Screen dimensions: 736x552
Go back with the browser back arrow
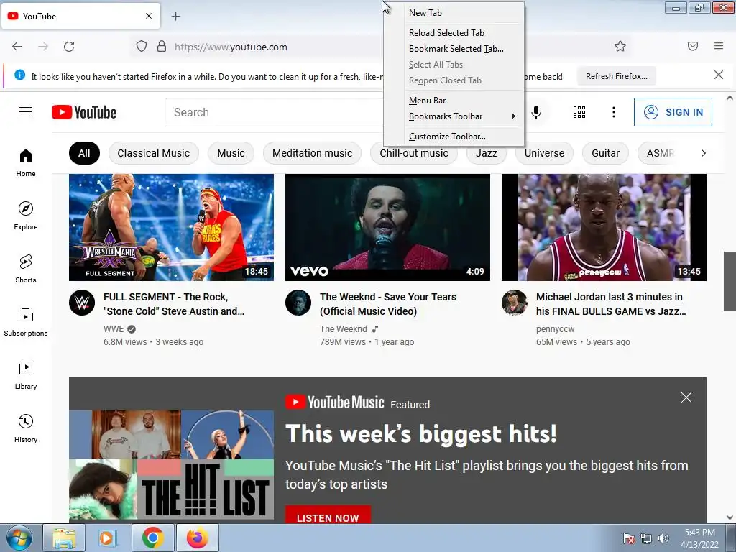click(17, 47)
